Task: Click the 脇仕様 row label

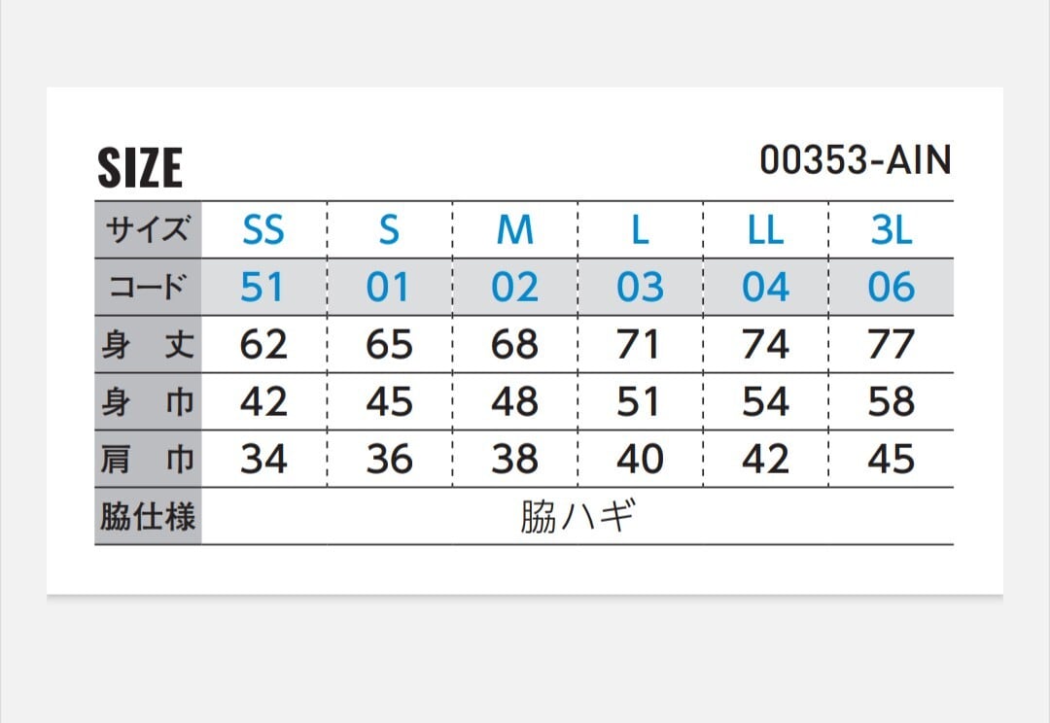Action: 148,517
